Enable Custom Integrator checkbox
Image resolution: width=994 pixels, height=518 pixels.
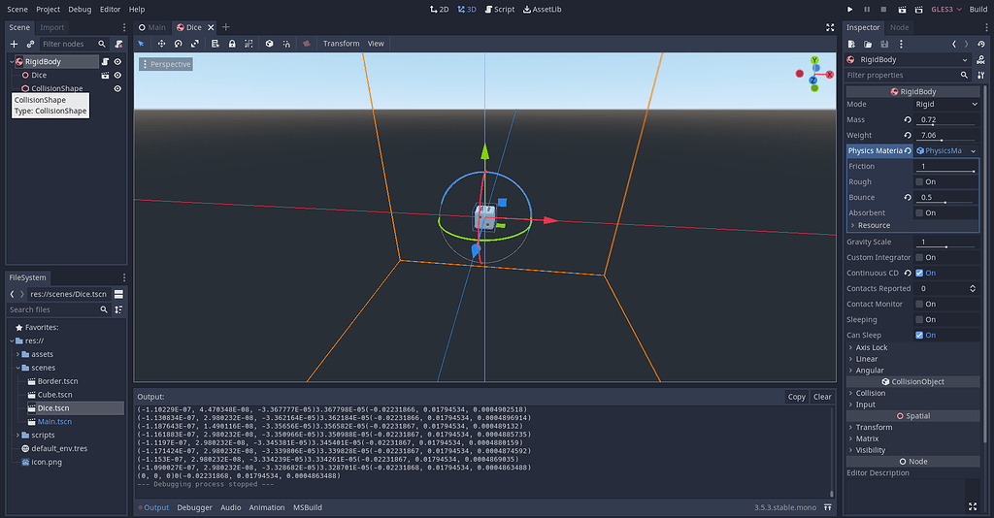point(919,258)
